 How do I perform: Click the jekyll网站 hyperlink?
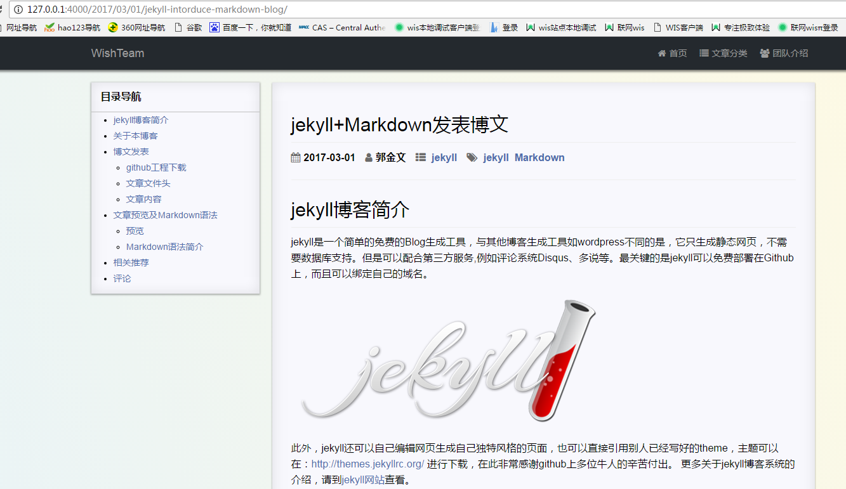click(x=363, y=480)
